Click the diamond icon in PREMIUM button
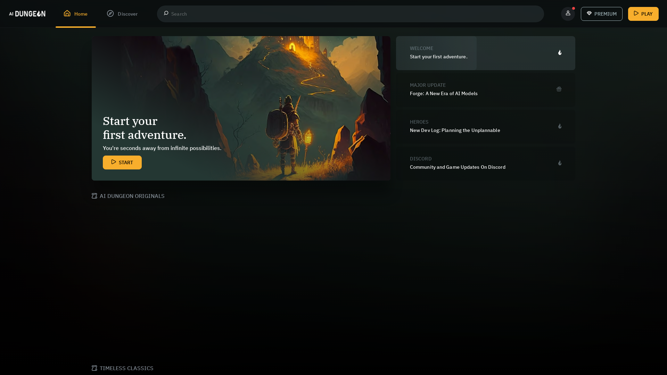Viewport: 667px width, 375px height. pyautogui.click(x=589, y=13)
